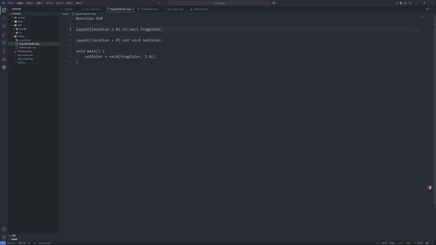Go forward with the navigation arrow

165,3
